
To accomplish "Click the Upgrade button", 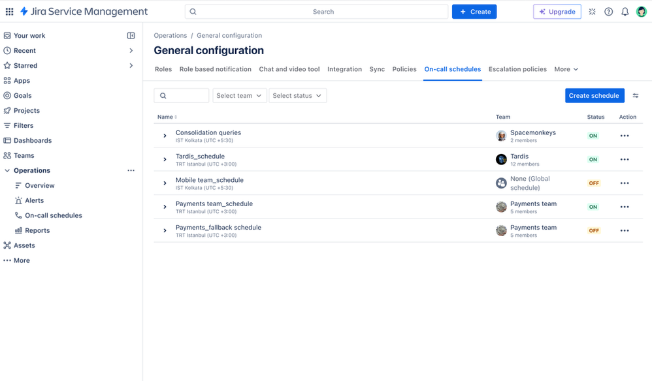I will (557, 12).
